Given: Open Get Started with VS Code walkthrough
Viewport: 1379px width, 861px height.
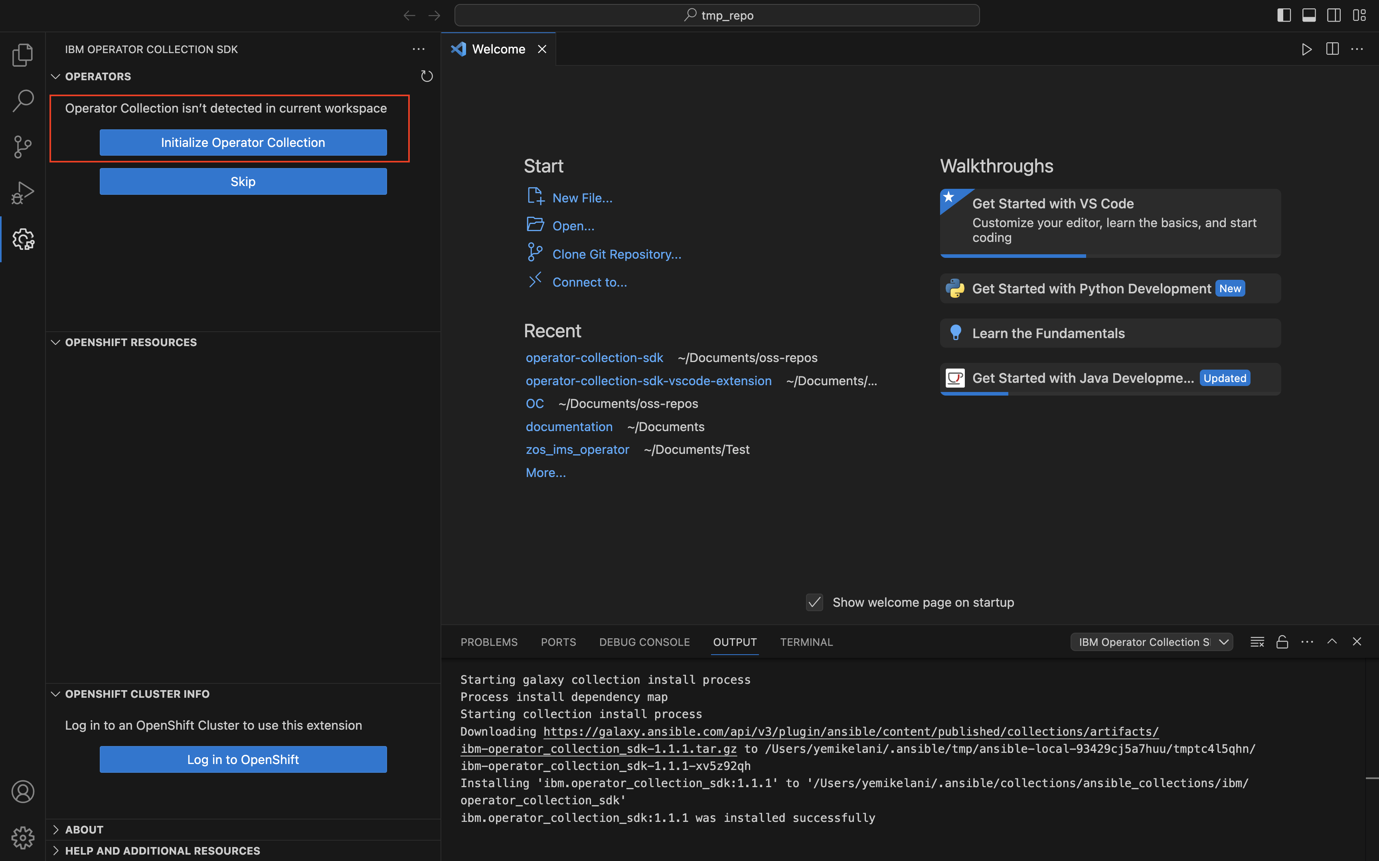Looking at the screenshot, I should [1110, 223].
